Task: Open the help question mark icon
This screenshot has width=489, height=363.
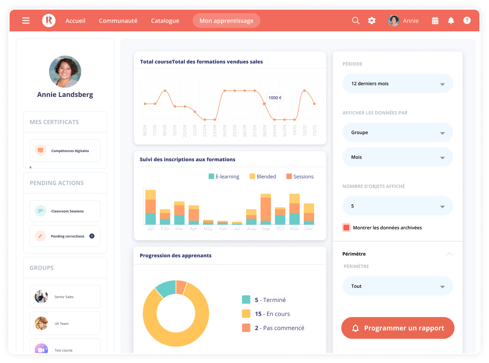Action: (467, 20)
